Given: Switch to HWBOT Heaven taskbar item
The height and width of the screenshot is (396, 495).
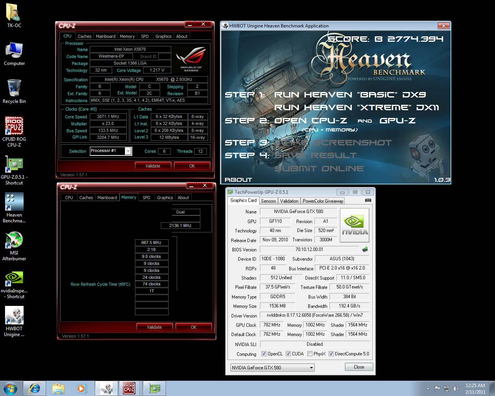Looking at the screenshot, I should pos(106,388).
